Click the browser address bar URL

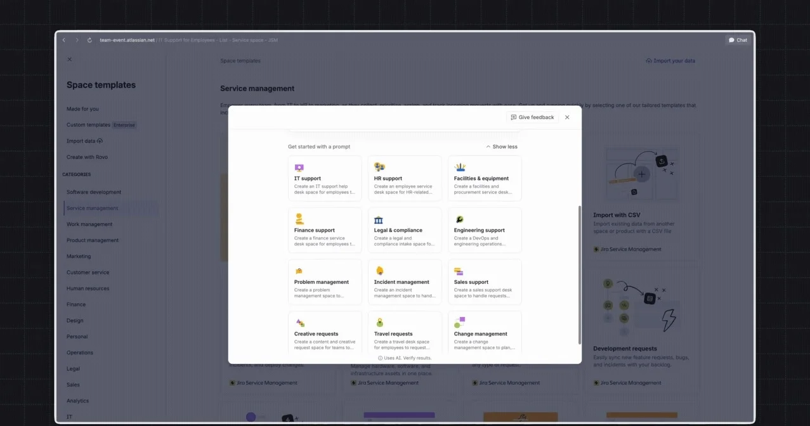pos(188,40)
